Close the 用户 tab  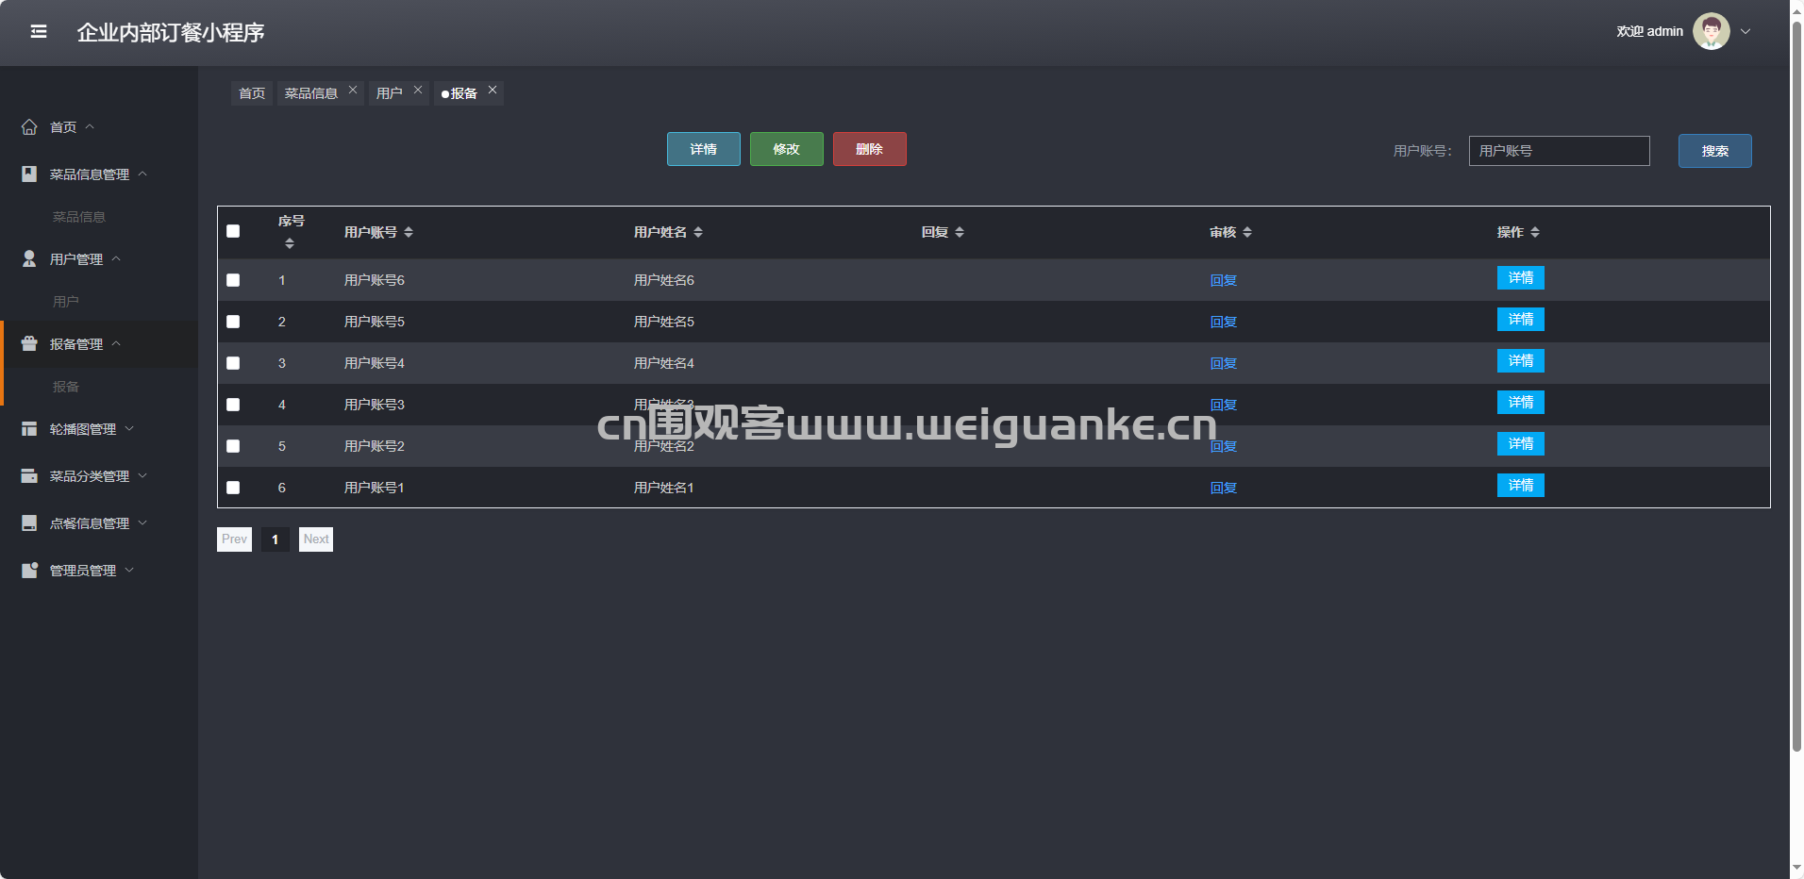click(x=418, y=91)
